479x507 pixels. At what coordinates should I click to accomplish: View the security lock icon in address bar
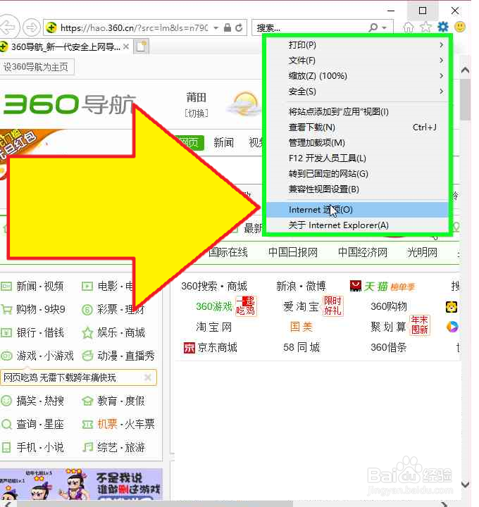tap(228, 27)
